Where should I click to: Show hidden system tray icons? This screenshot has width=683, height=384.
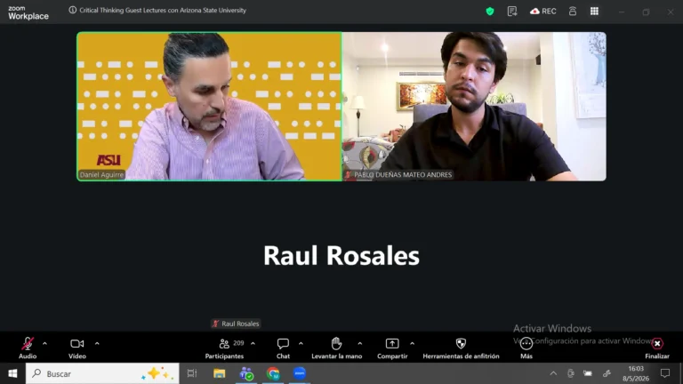point(553,373)
